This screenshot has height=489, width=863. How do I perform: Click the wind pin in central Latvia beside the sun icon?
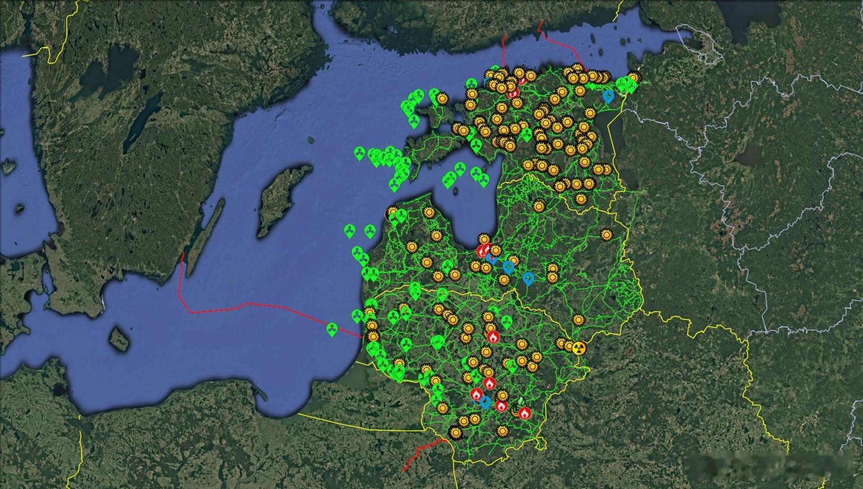click(x=447, y=267)
